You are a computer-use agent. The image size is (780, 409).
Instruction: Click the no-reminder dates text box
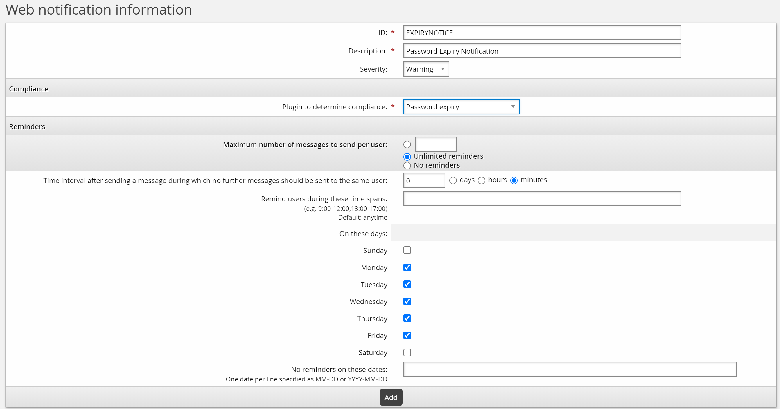tap(569, 369)
